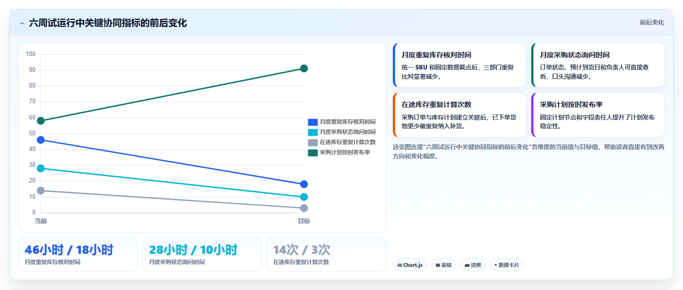The height and width of the screenshot is (290, 683).
Task: Toggle the 采购计划按时发布率 legend swatch
Action: [312, 152]
